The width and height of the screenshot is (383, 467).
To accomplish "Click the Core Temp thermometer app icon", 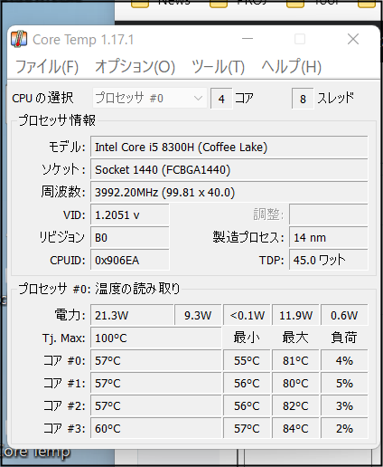I will (19, 39).
